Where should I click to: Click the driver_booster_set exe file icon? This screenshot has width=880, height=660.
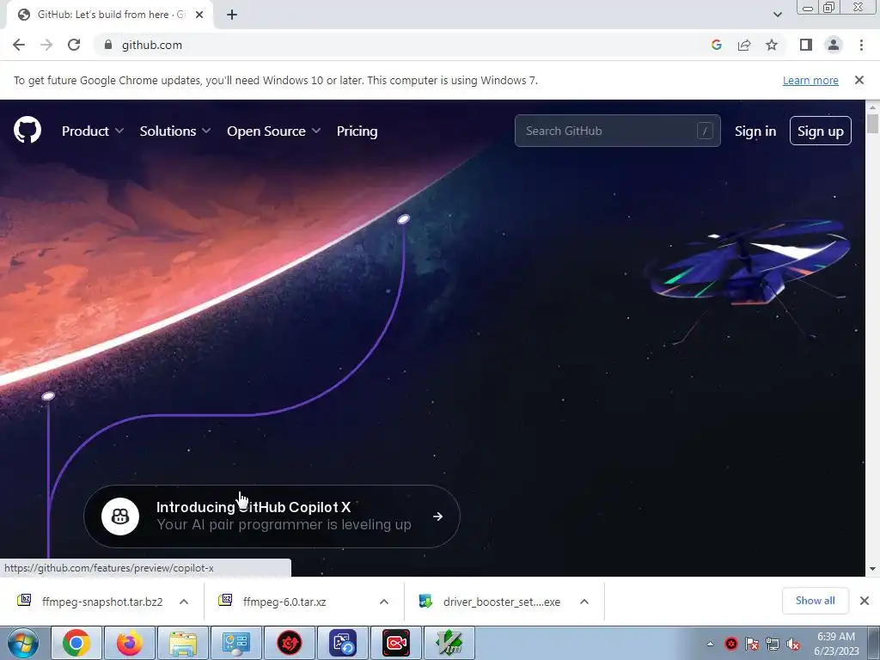point(425,601)
